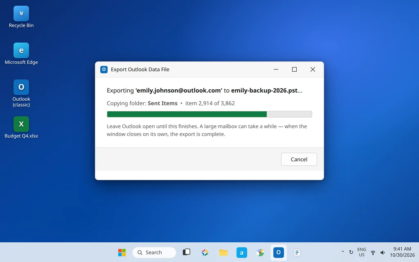Minimize the Export Outlook Data File window
Viewport: 419px width, 262px height.
(276, 70)
